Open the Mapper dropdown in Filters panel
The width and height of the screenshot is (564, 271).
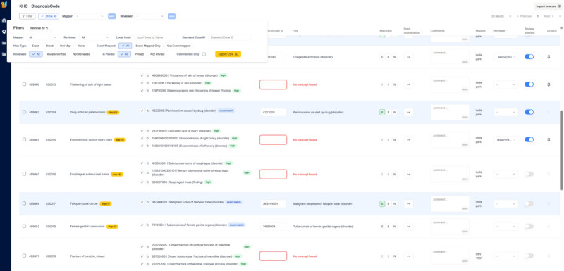[43, 37]
